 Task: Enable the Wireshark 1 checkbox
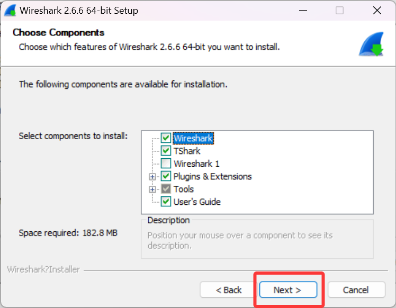[x=166, y=164]
